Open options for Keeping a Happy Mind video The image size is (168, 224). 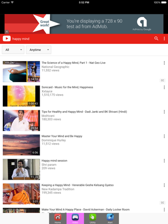tap(164, 185)
